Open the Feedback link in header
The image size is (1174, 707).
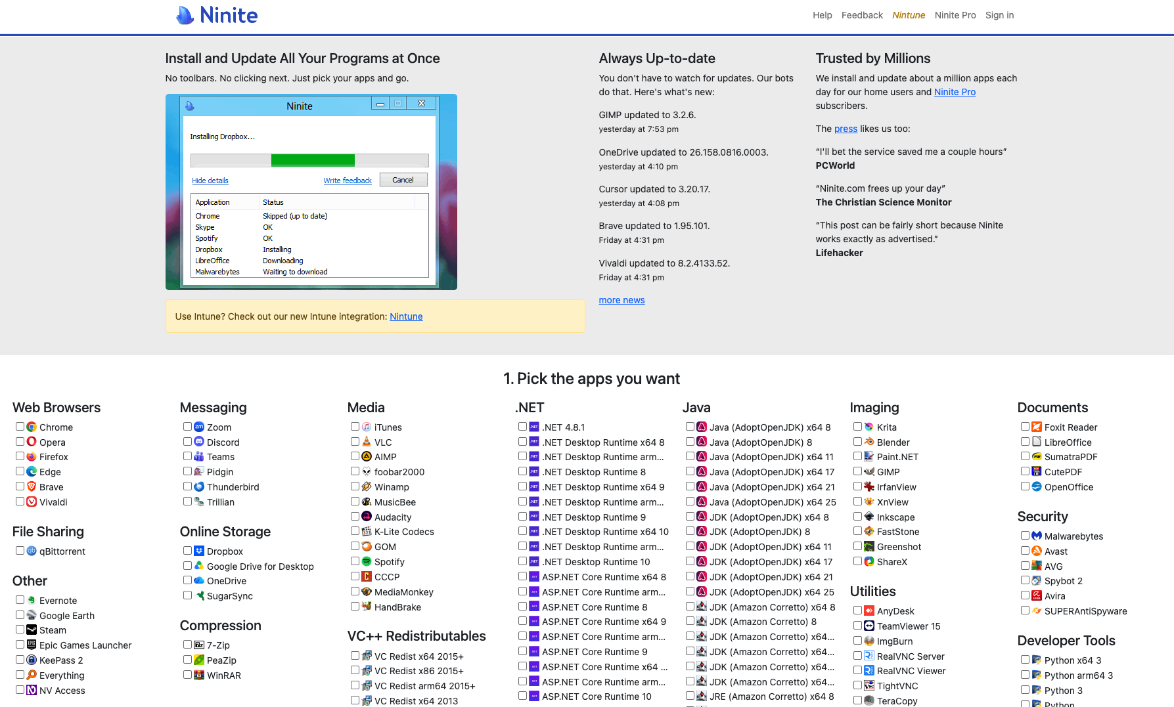(x=862, y=15)
